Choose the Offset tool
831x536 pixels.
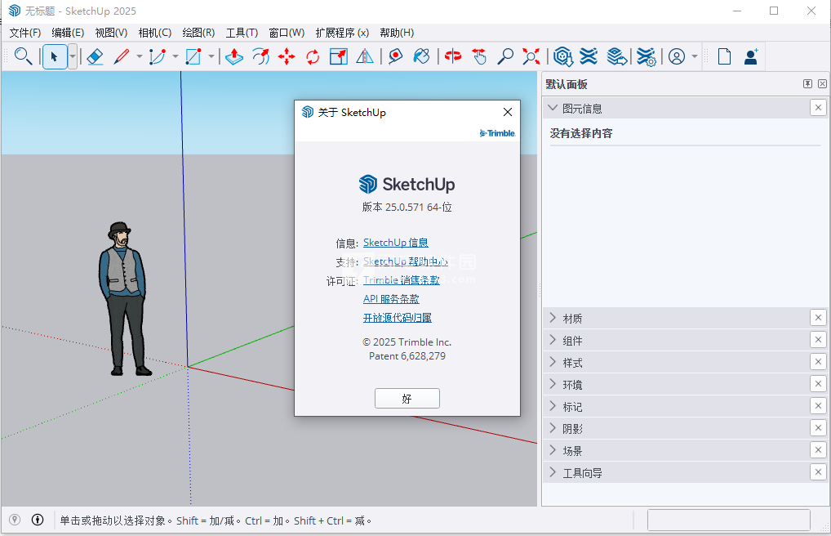(x=260, y=56)
